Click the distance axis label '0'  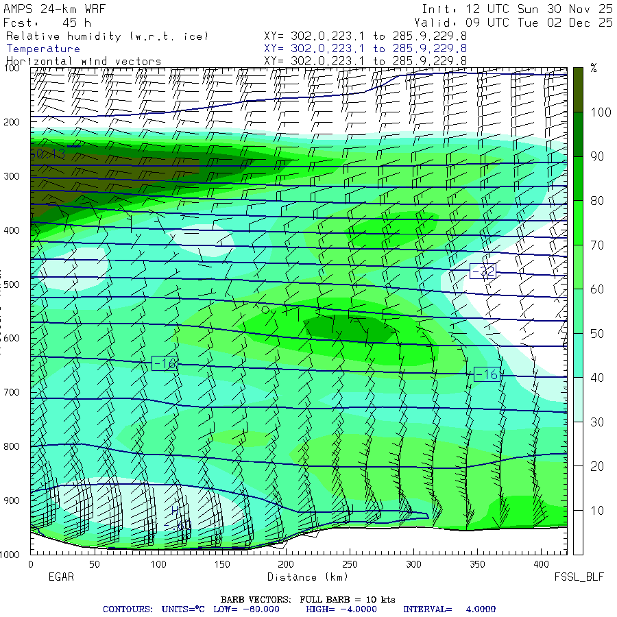coord(31,564)
